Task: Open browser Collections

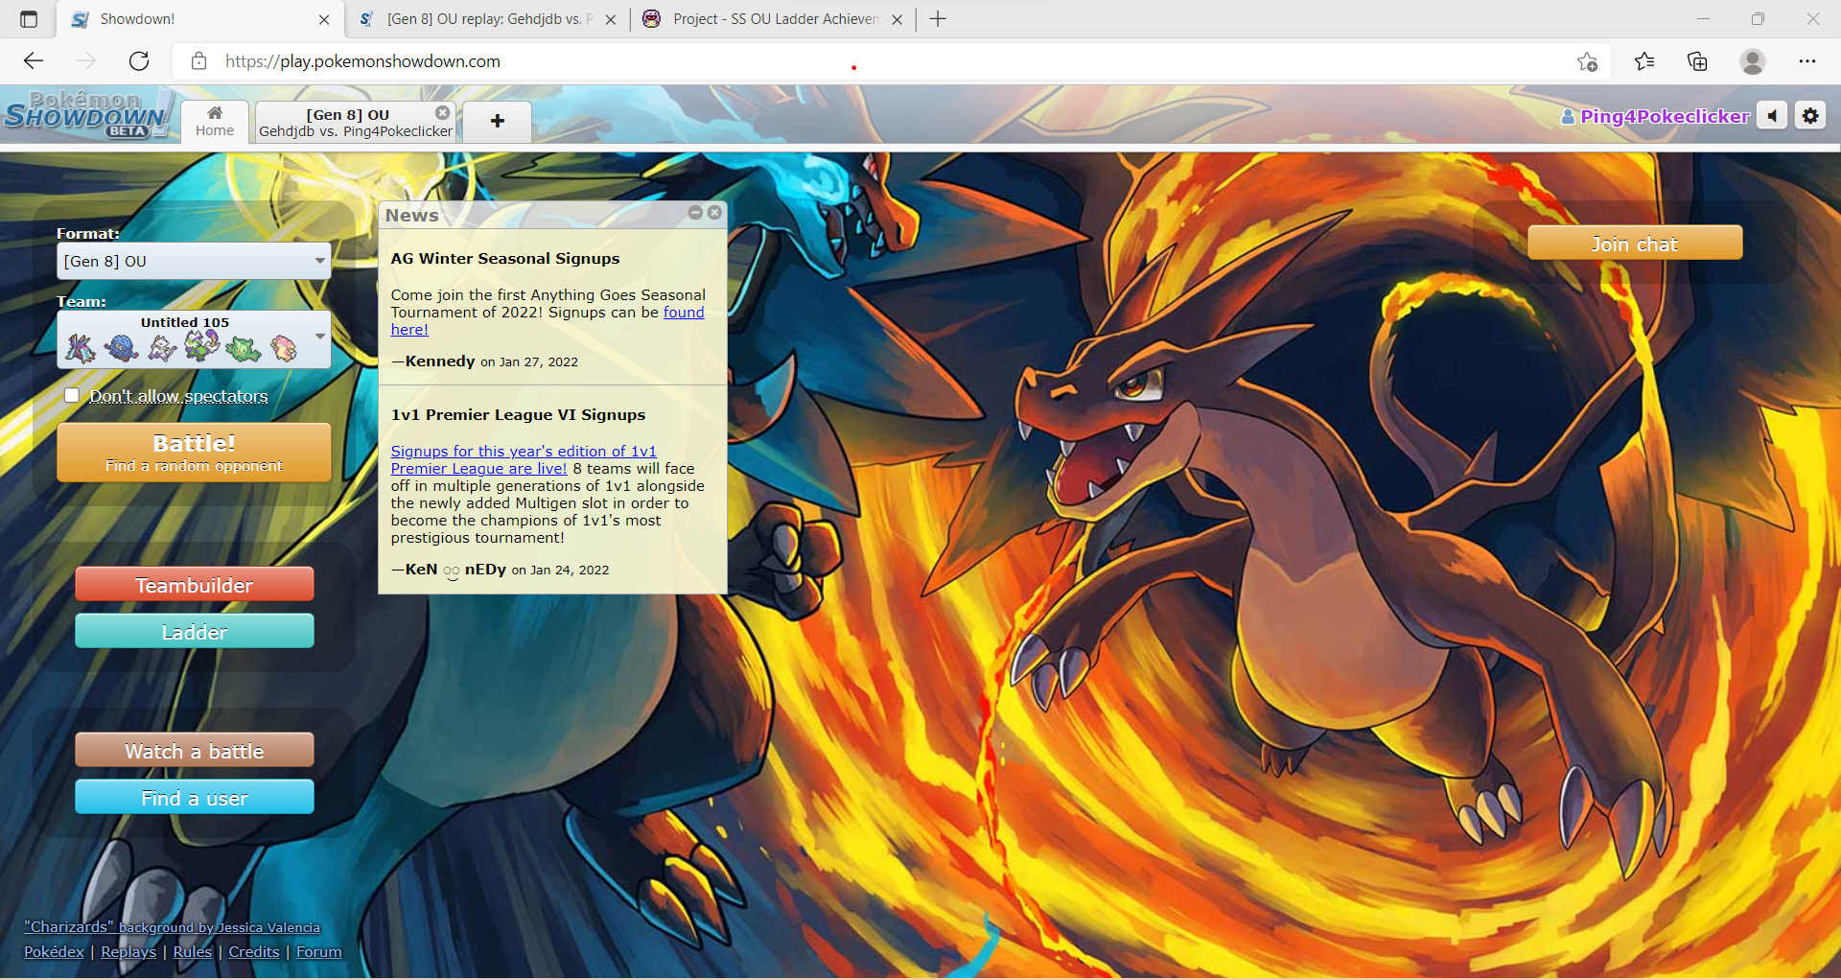Action: click(x=1697, y=61)
